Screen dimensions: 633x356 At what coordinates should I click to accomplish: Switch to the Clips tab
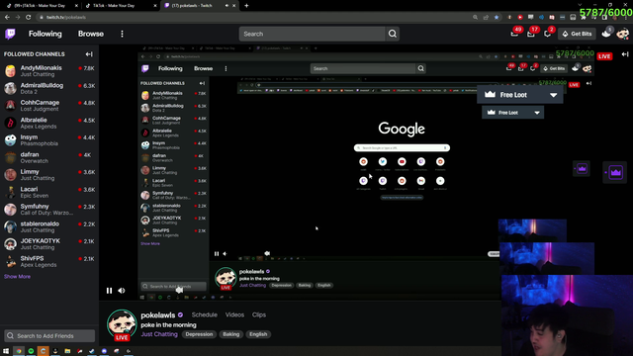tap(259, 314)
